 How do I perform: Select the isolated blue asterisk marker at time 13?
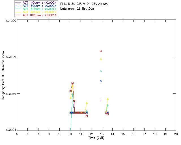pos(101,81)
